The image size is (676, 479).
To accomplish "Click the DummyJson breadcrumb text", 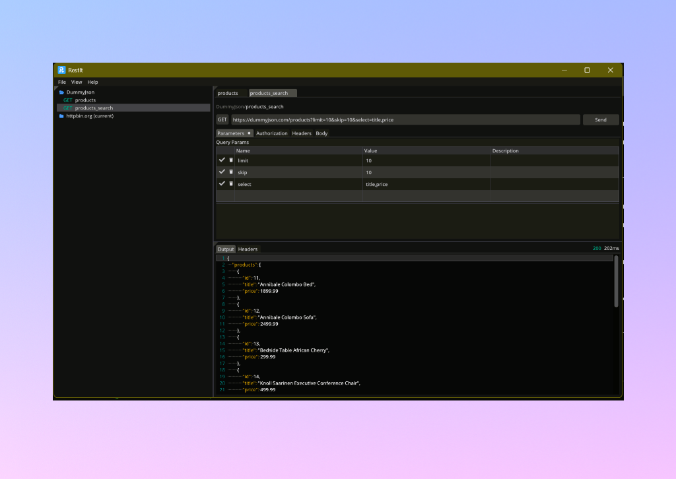I will [x=230, y=106].
